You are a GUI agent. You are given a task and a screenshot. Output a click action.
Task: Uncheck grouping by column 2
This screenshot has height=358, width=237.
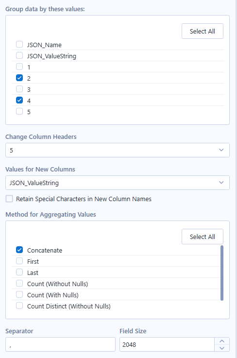(19, 78)
